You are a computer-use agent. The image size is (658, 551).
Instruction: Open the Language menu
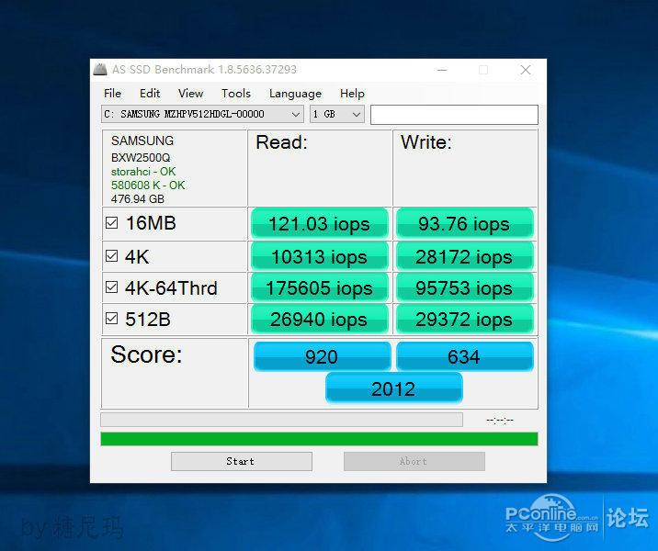[x=295, y=93]
